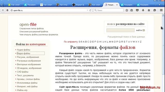165x92 pixels.
Task: Show bookmarks list icon in toolbar
Action: (132, 10)
